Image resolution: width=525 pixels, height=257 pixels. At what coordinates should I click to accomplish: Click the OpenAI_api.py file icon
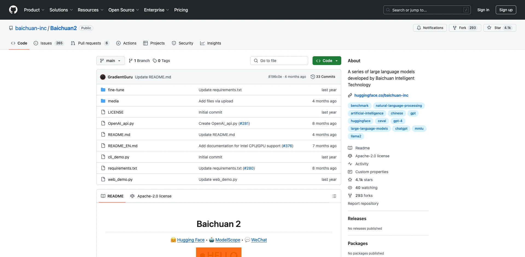coord(103,123)
